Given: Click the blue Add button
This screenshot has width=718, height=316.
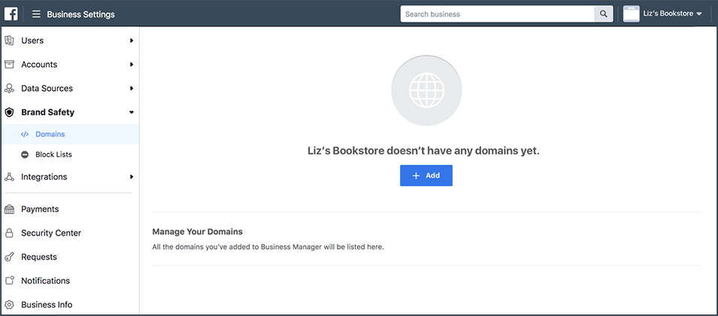Looking at the screenshot, I should pyautogui.click(x=426, y=175).
